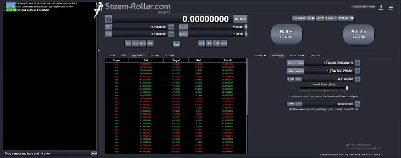Click the Result column header
This screenshot has height=158, width=401.
click(x=228, y=60)
